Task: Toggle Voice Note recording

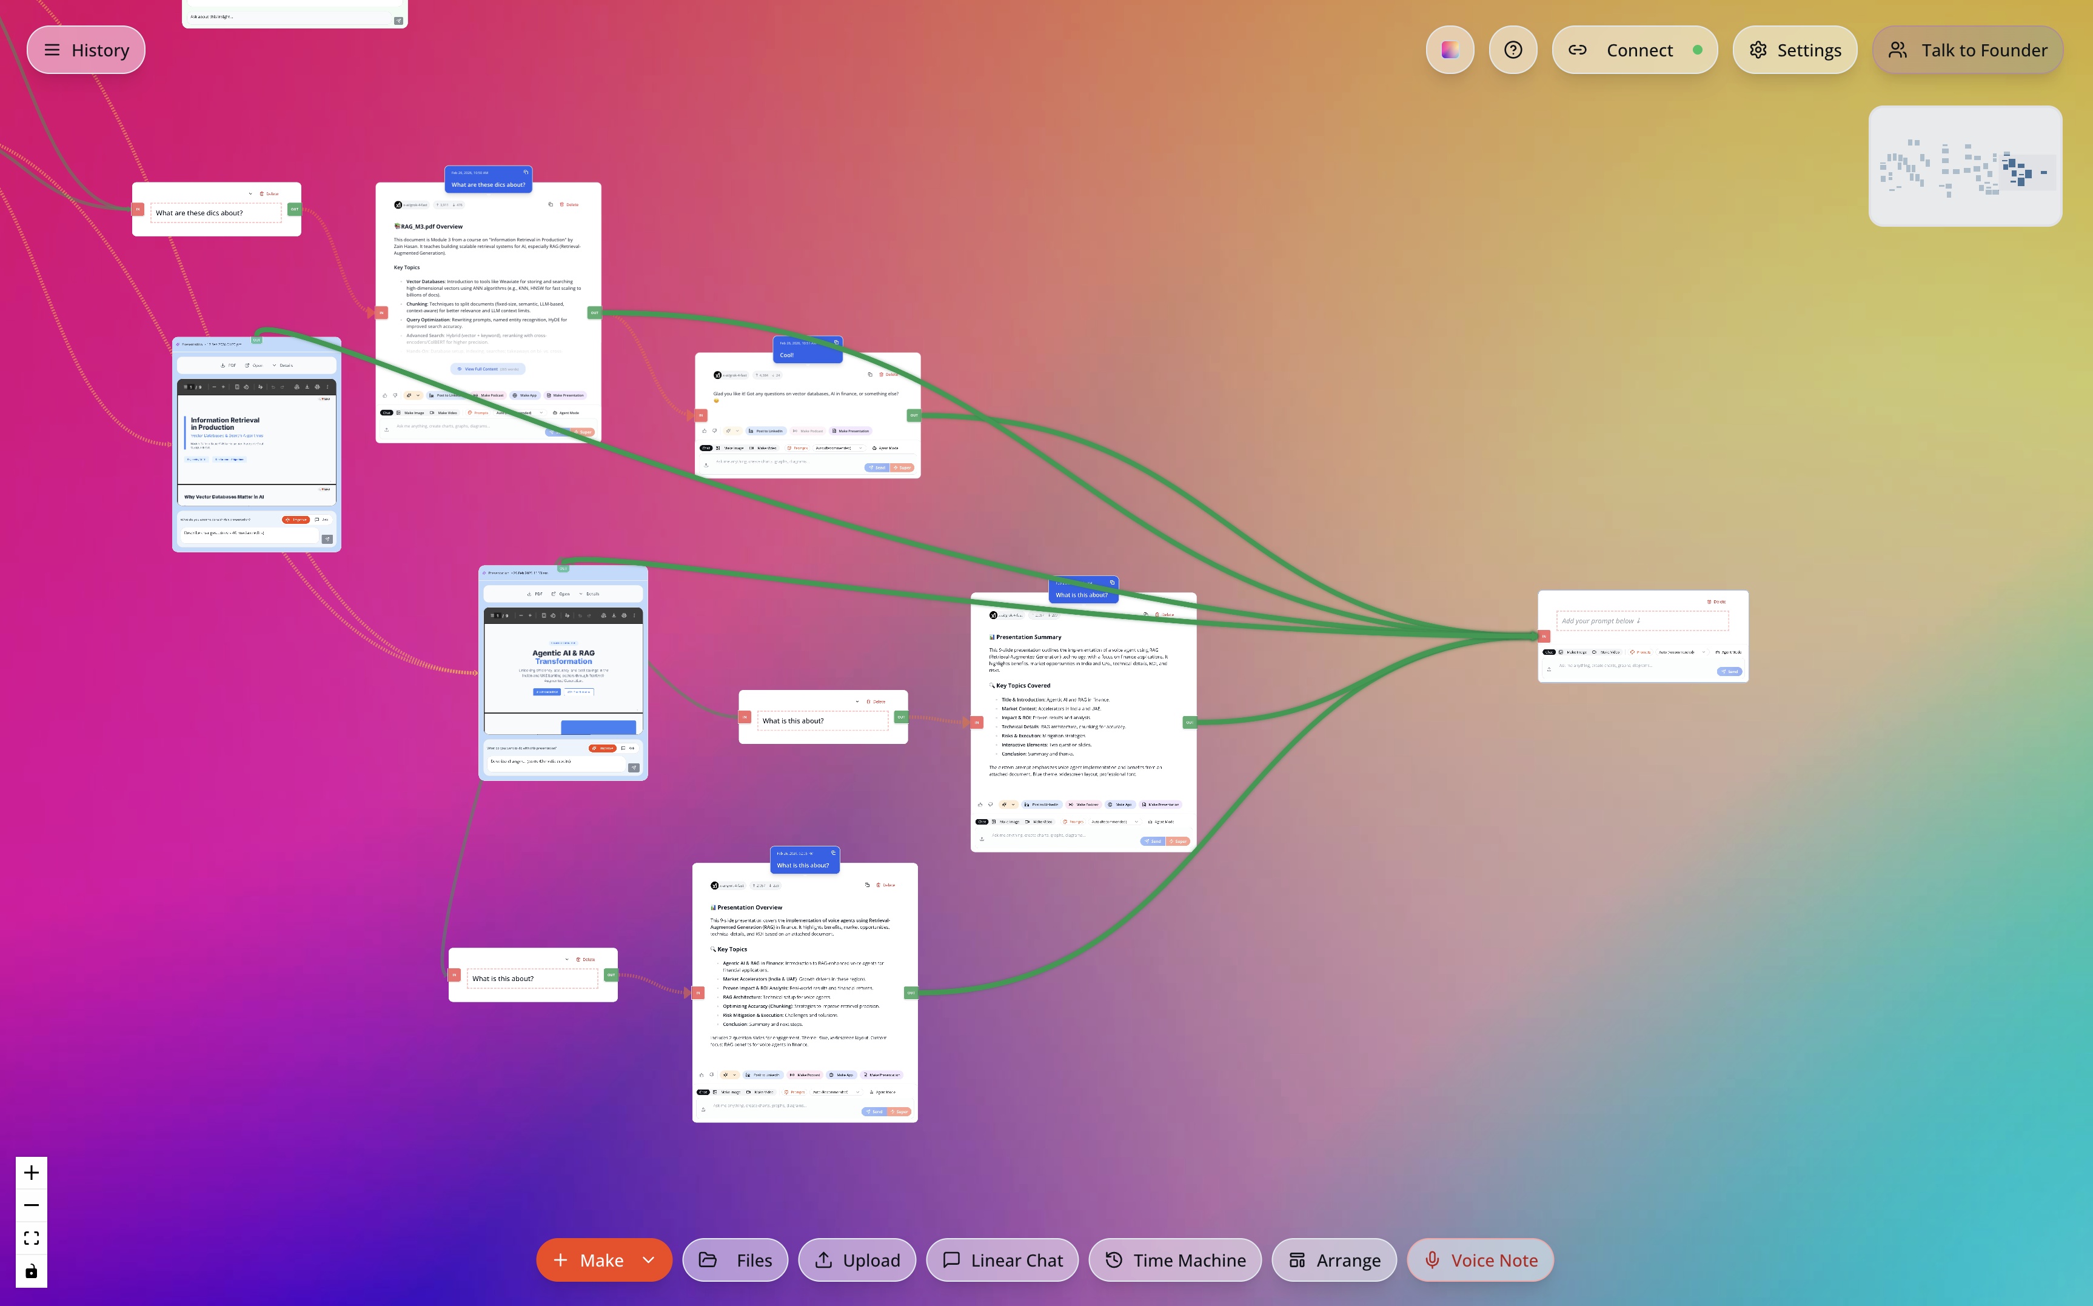Action: [x=1481, y=1260]
